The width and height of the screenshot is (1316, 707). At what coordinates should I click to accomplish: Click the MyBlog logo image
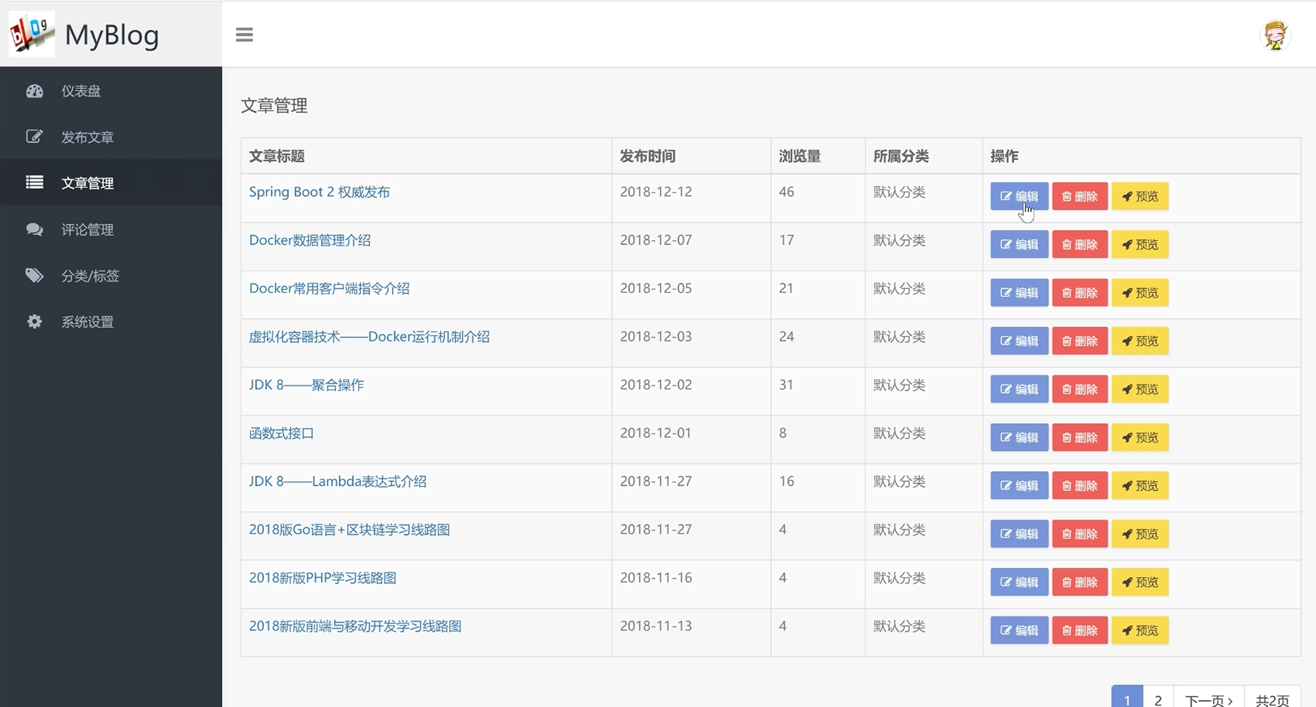pos(32,34)
